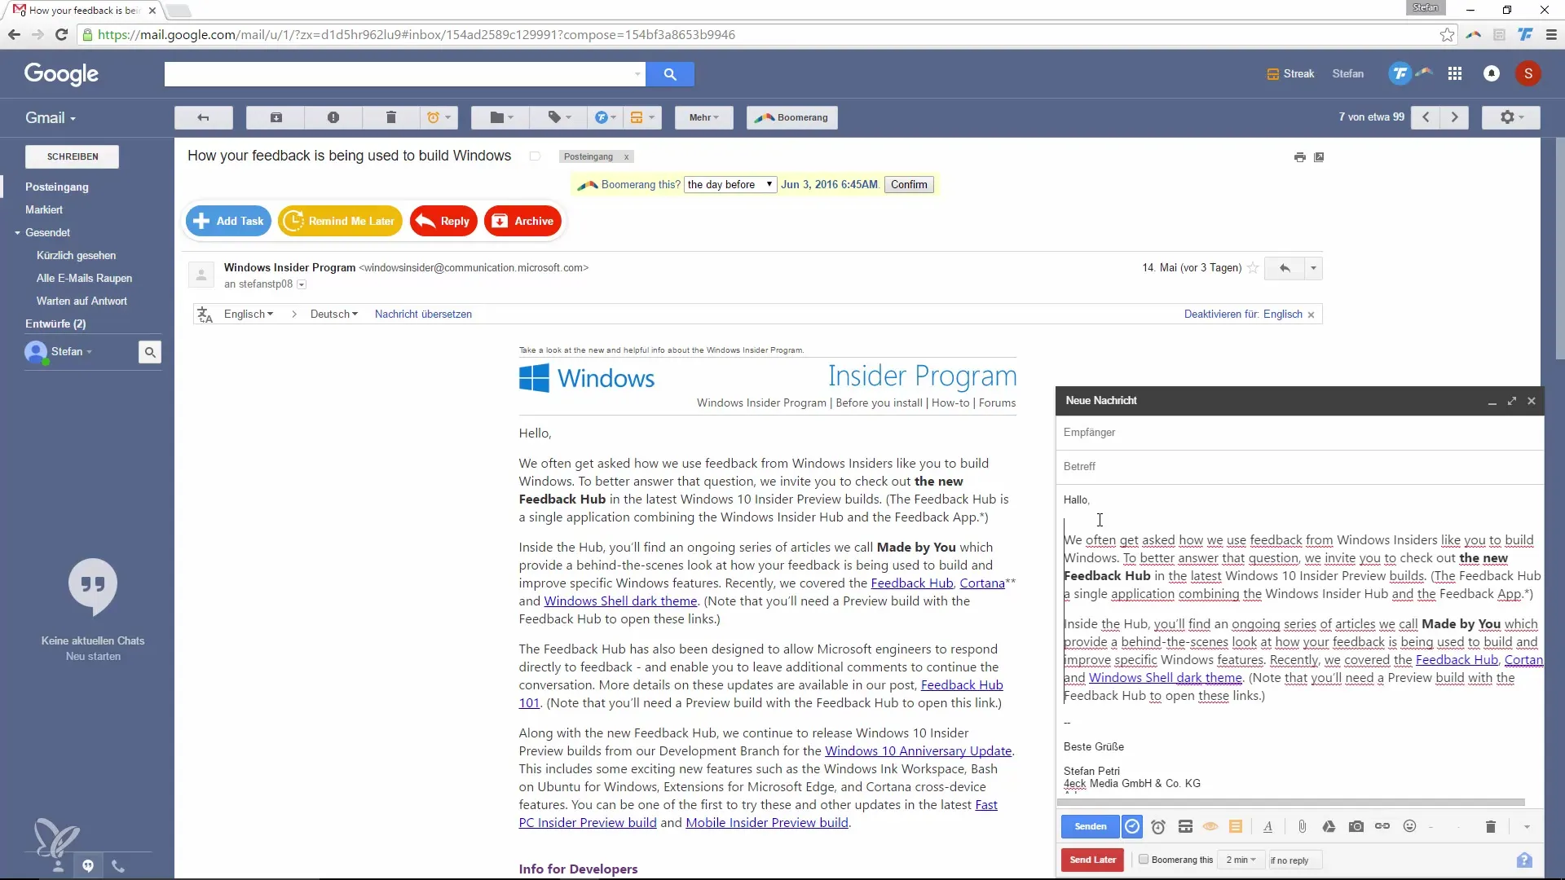
Task: Insert photo with camera icon
Action: pyautogui.click(x=1356, y=826)
